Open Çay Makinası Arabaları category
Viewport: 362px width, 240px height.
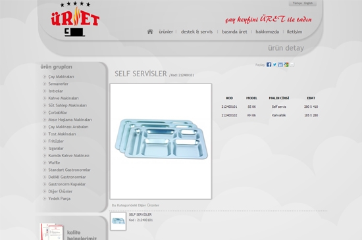68,127
